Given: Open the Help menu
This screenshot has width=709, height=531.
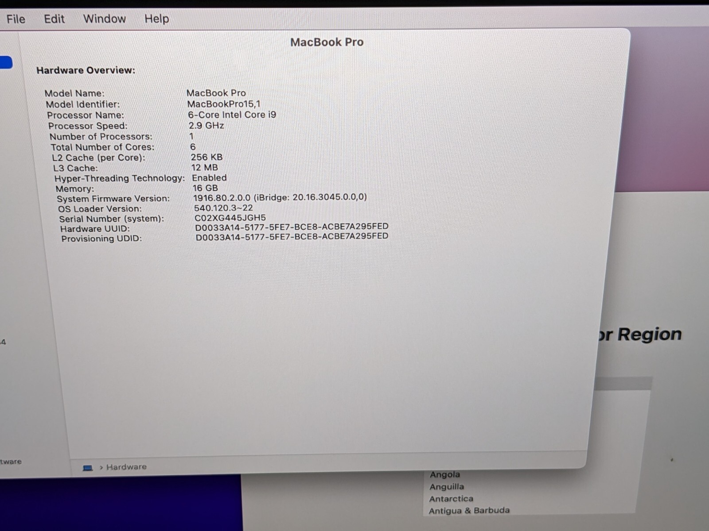Looking at the screenshot, I should [x=157, y=19].
